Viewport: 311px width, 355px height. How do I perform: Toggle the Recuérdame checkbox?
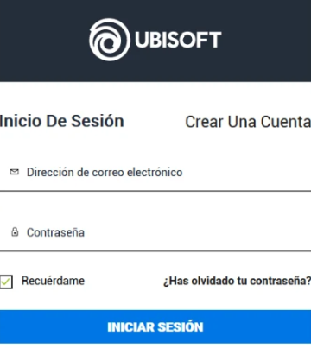(6, 282)
